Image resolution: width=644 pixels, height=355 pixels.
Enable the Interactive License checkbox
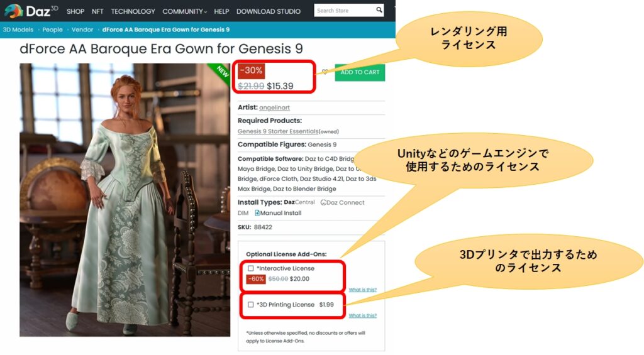(x=250, y=268)
